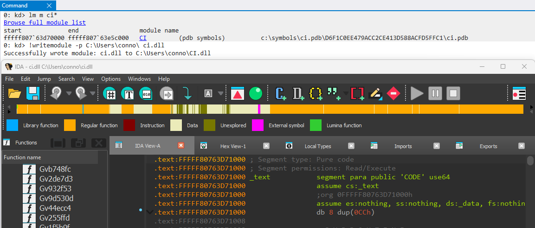Close the Hex View-1 tab
Screen dimensions: 535x228
[x=266, y=146]
